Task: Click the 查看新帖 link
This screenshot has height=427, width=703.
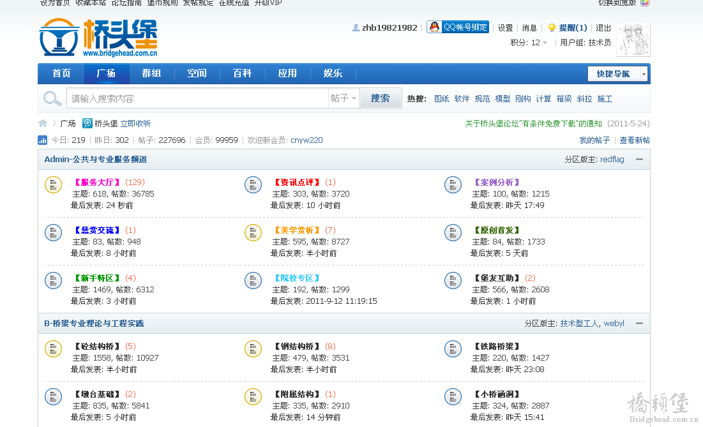Action: (635, 140)
